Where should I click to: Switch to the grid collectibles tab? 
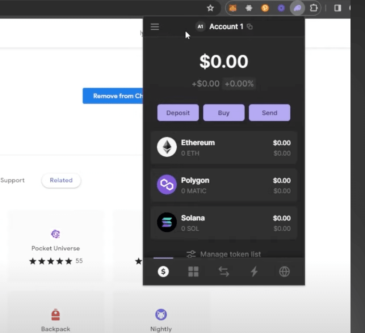[193, 271]
